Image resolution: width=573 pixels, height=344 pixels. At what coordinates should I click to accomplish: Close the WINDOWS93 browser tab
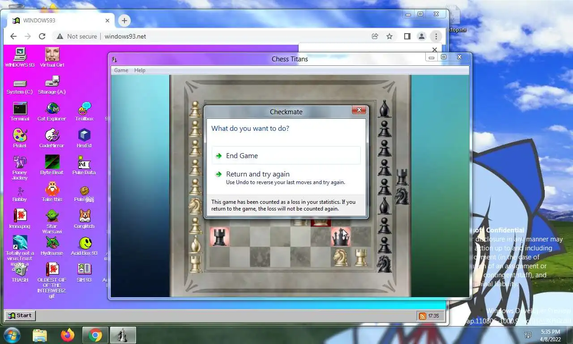(x=107, y=21)
